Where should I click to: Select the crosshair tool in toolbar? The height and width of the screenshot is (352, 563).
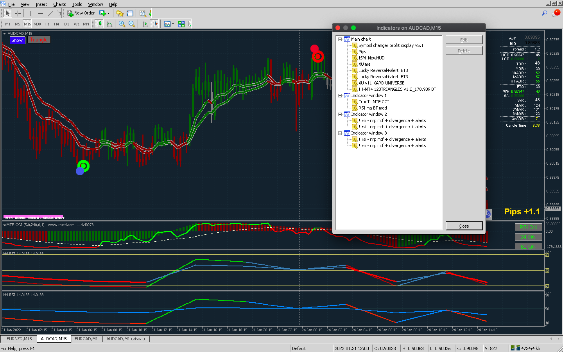point(18,13)
